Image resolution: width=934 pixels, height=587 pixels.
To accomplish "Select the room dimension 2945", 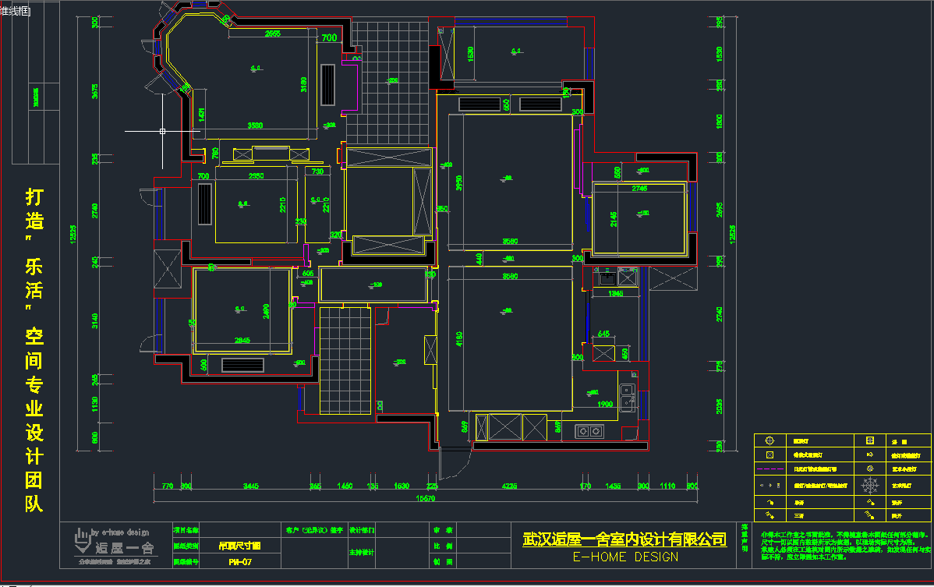I will [x=242, y=341].
